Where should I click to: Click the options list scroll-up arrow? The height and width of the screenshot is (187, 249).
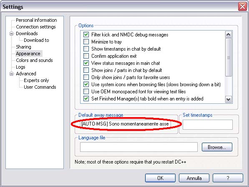(x=229, y=34)
